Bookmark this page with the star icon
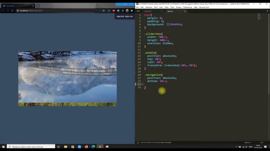270x151 pixels. coord(103,10)
